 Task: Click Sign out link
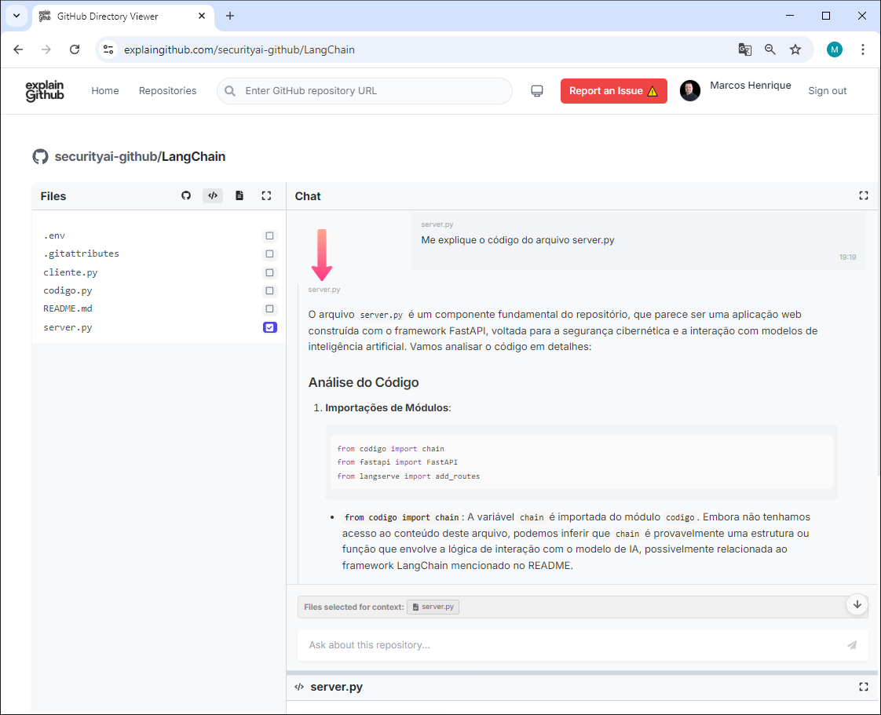pos(827,91)
